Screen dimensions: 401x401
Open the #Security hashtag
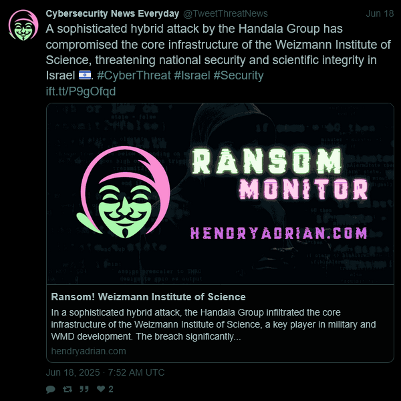click(239, 75)
